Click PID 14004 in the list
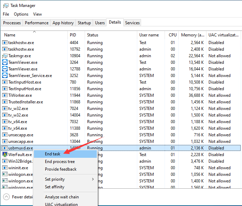The image size is (242, 206). click(75, 115)
